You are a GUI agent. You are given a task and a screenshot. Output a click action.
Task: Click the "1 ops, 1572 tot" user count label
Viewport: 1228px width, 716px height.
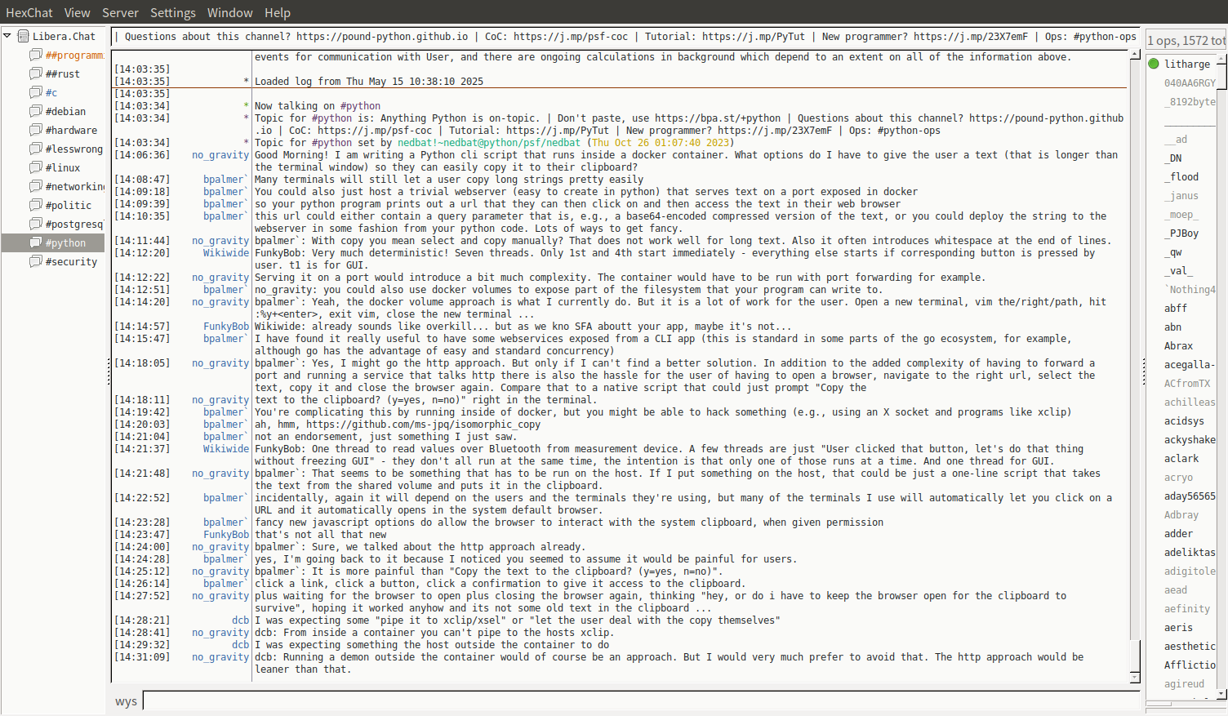[x=1186, y=40]
